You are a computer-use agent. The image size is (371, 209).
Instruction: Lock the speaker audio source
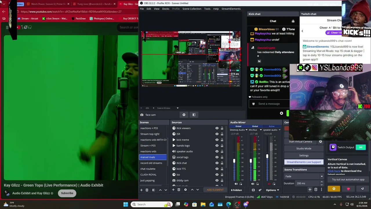222,151
